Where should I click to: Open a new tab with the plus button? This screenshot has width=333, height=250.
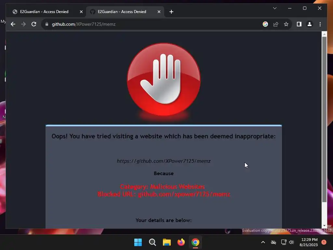pyautogui.click(x=171, y=12)
